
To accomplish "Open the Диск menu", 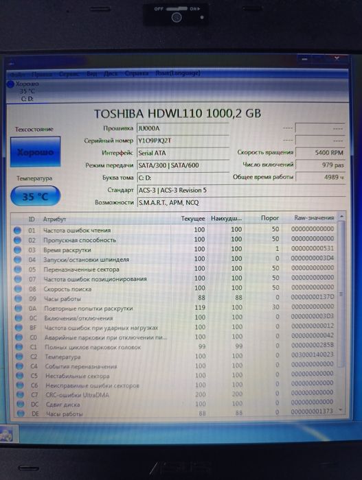I will pos(111,73).
